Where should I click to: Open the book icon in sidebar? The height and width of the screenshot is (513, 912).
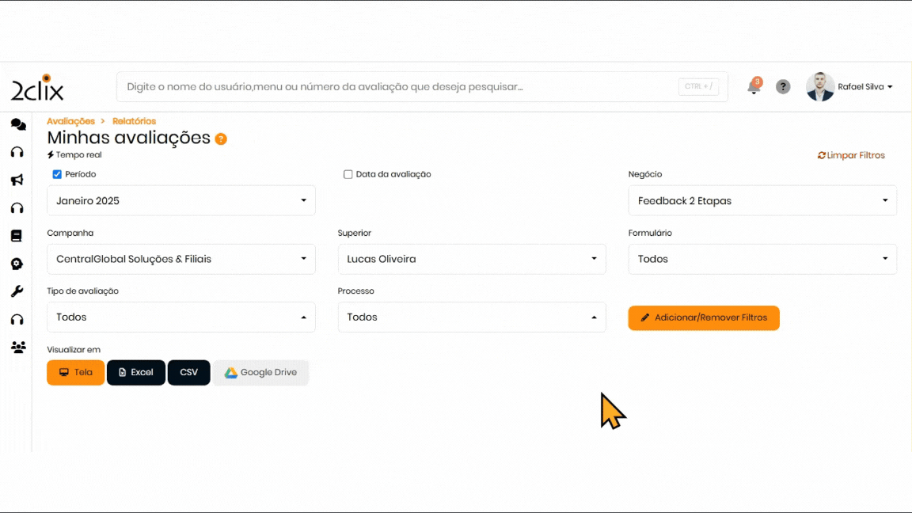coord(17,236)
